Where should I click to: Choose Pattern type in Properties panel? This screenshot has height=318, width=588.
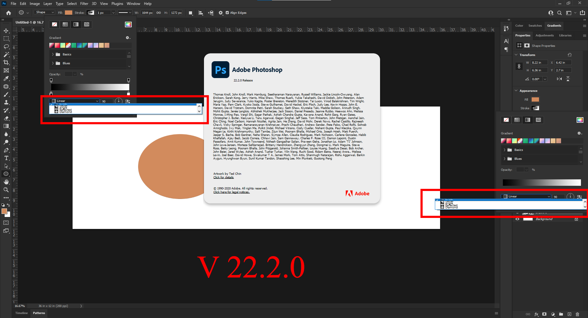[x=538, y=120]
